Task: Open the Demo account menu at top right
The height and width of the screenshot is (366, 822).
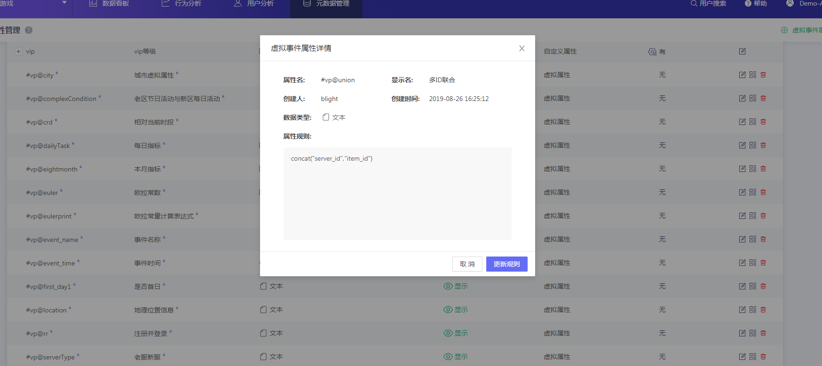Action: click(x=804, y=4)
